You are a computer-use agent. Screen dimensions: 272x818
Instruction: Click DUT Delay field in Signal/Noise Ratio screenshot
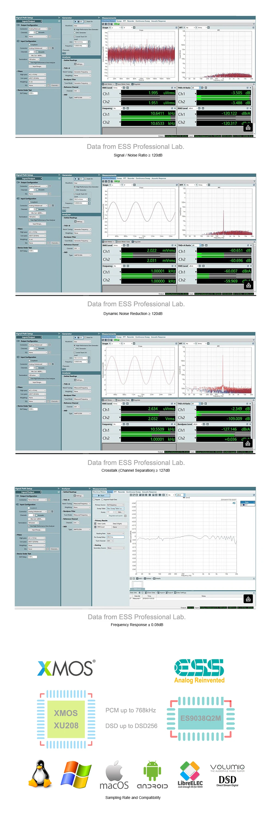(x=33, y=93)
